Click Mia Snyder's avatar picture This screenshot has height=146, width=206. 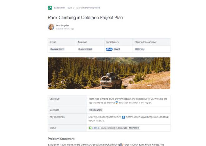(x=51, y=27)
